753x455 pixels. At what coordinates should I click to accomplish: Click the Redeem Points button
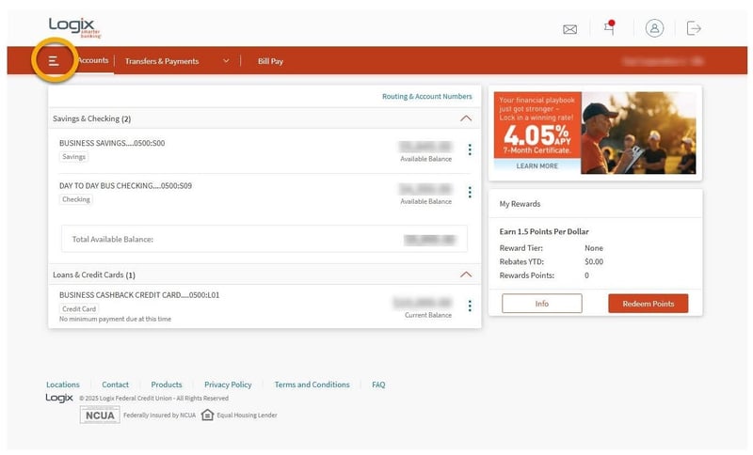pos(648,304)
